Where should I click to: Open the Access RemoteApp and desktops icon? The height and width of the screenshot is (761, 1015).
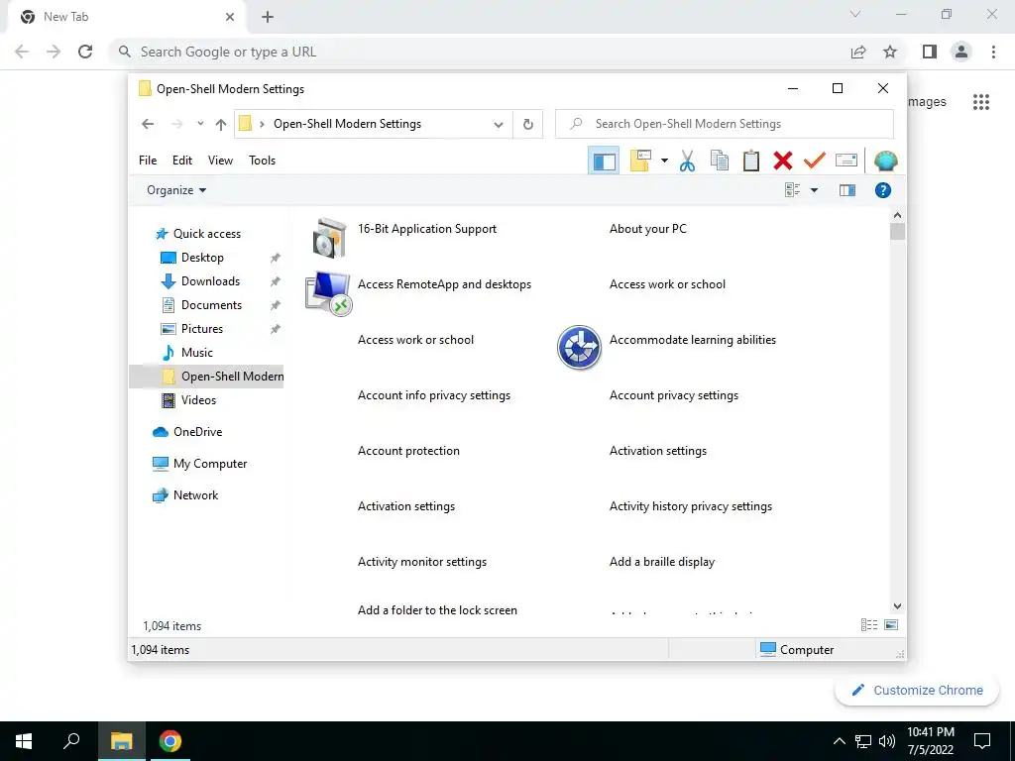pyautogui.click(x=329, y=293)
